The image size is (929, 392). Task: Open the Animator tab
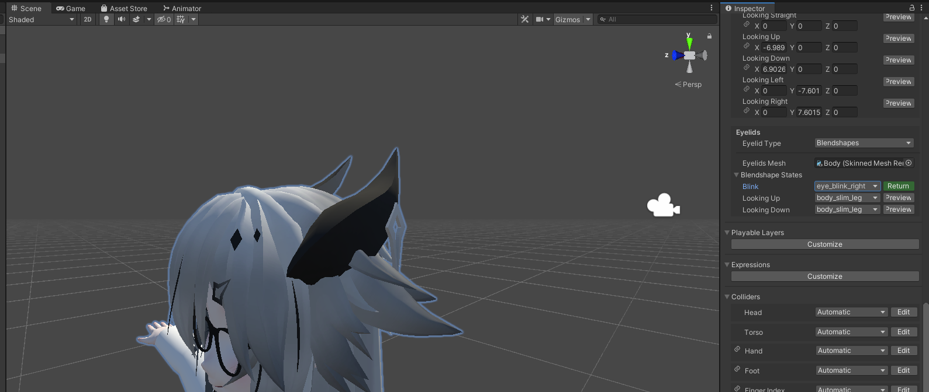pyautogui.click(x=182, y=8)
